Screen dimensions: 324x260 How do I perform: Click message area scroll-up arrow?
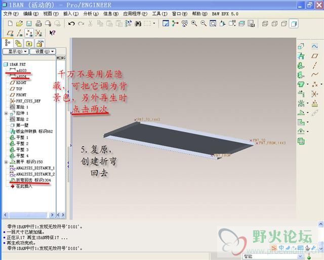point(321,224)
